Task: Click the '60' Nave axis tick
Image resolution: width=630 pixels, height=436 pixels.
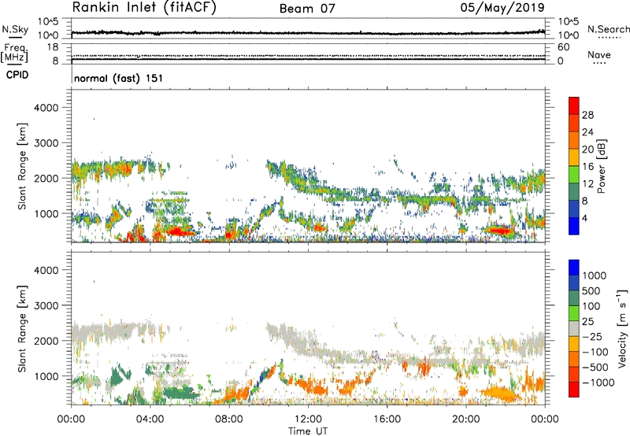Action: [563, 47]
